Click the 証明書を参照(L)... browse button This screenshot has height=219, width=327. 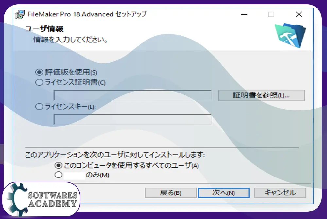click(262, 95)
